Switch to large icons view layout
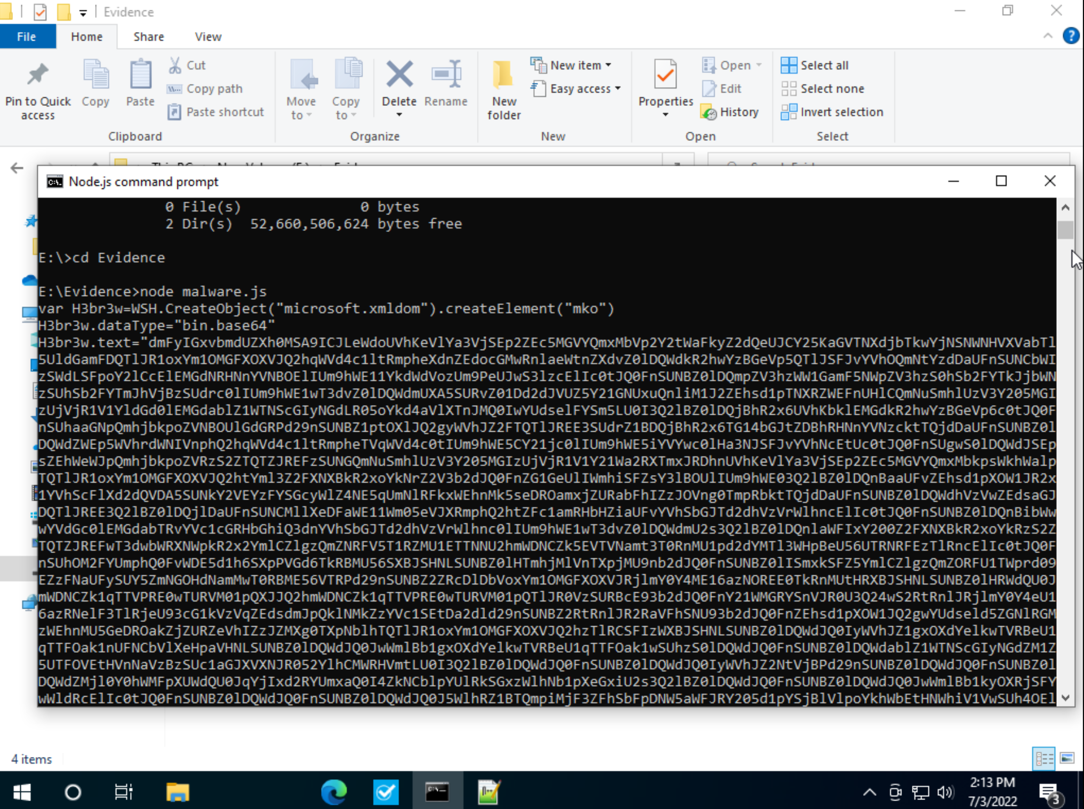1084x809 pixels. point(1067,758)
